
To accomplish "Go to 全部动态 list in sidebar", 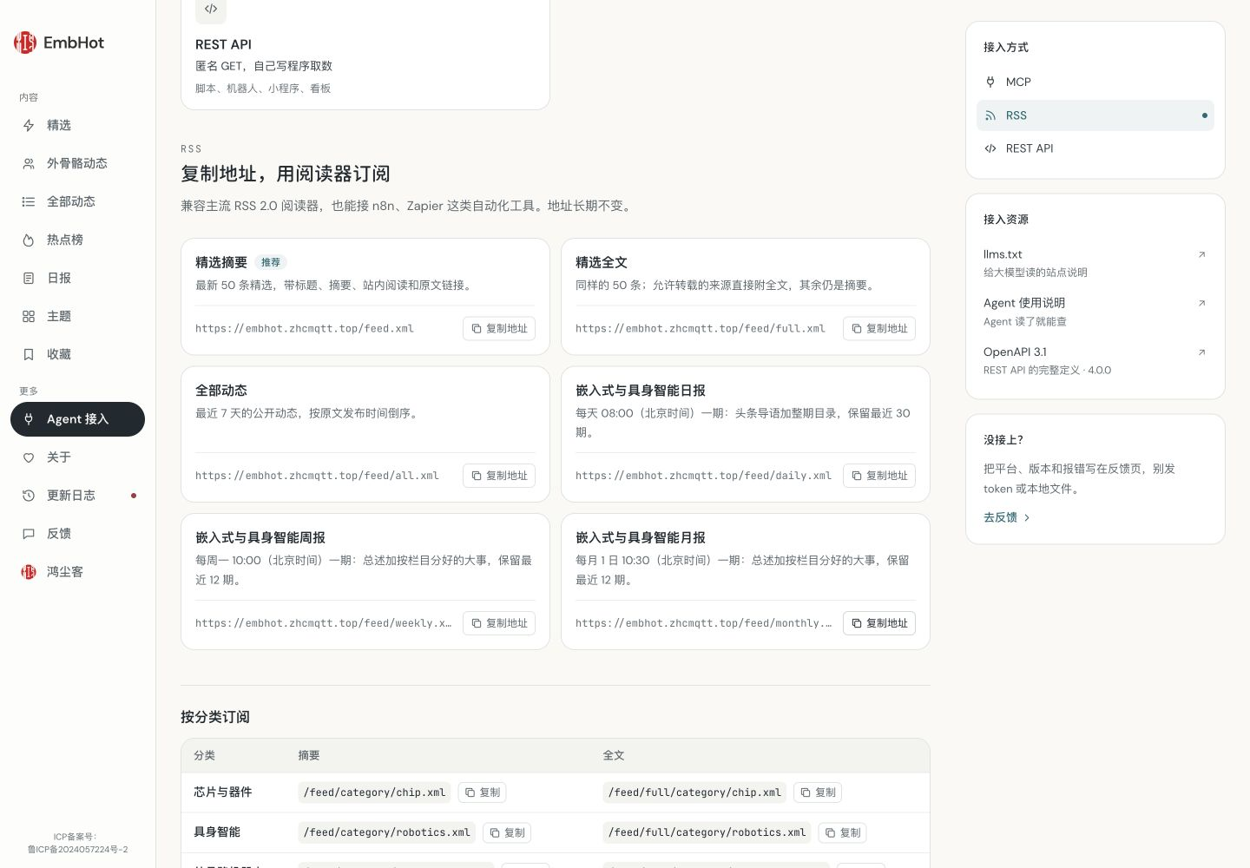I will pos(77,202).
